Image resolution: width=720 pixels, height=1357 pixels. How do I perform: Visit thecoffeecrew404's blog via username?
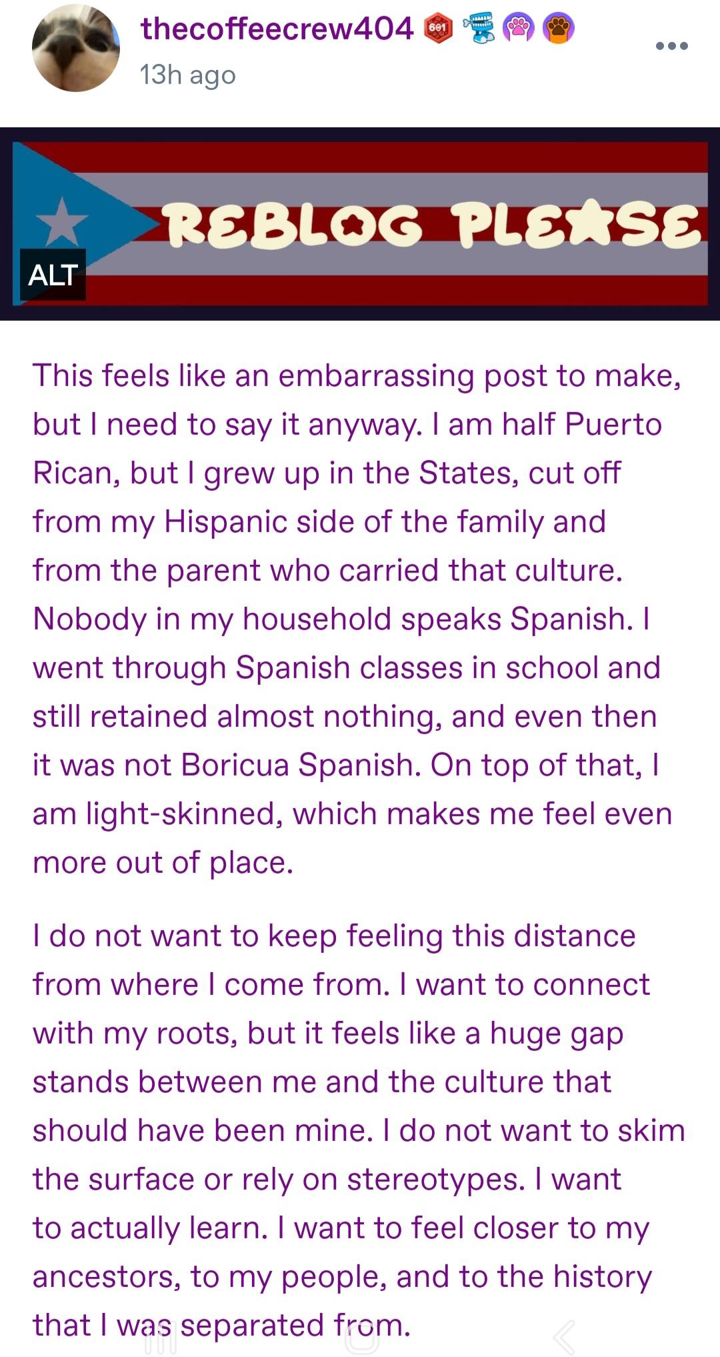(277, 29)
